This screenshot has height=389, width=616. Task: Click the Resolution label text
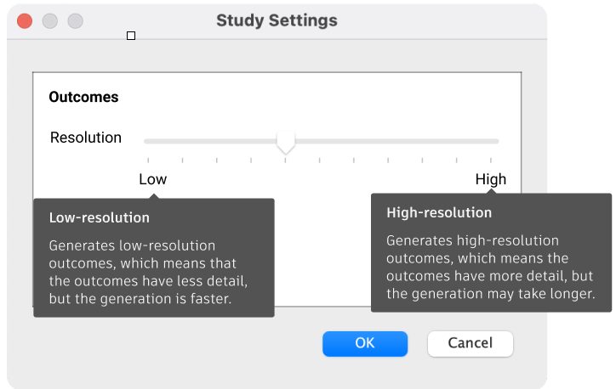point(86,138)
